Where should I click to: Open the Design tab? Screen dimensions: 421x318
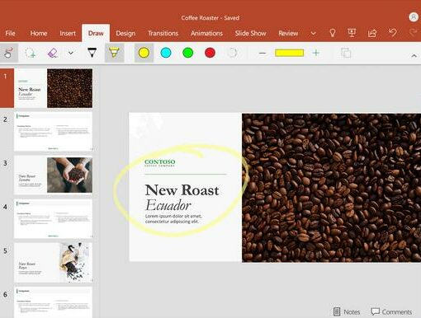coord(125,33)
